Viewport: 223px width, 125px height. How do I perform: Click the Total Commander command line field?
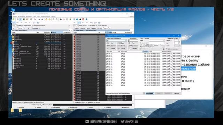click(92, 105)
